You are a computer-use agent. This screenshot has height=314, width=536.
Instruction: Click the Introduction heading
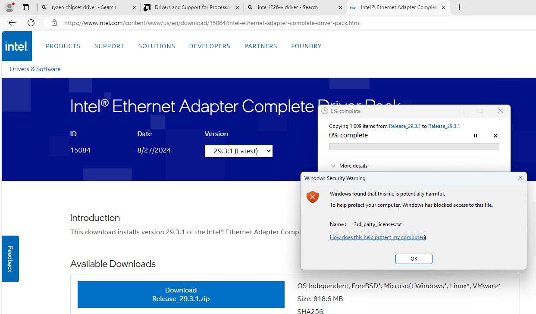pos(95,218)
